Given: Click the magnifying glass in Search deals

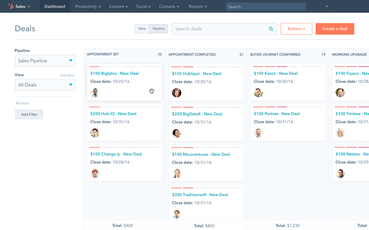Looking at the screenshot, I should (271, 28).
